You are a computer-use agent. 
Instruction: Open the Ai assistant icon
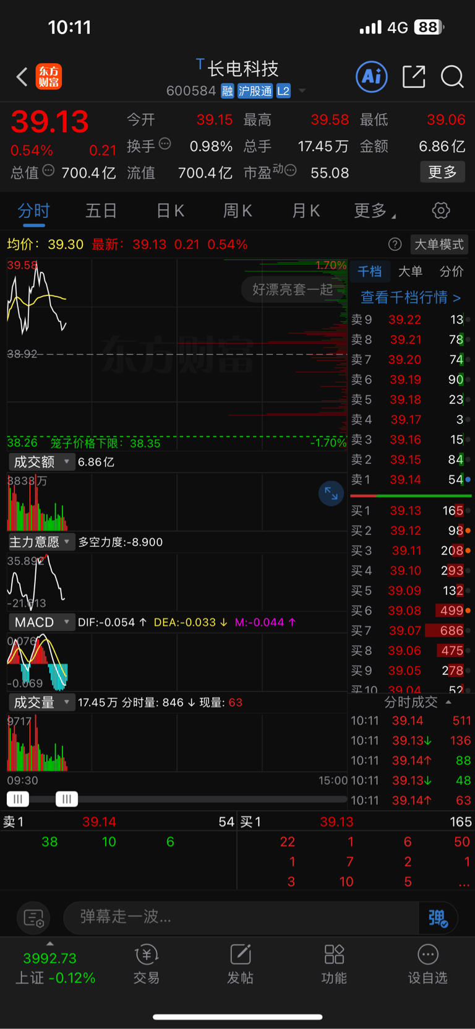pyautogui.click(x=372, y=77)
